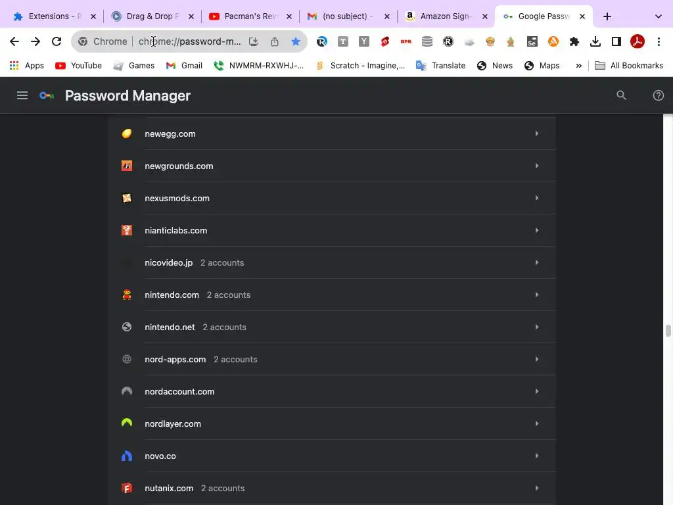The image size is (673, 505).
Task: Open the Password Manager hamburger menu
Action: (x=22, y=95)
